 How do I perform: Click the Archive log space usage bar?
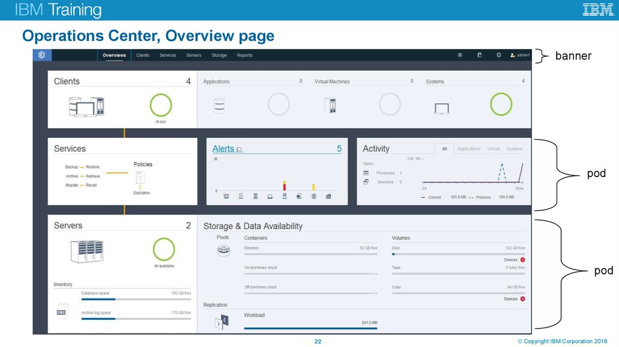point(136,319)
